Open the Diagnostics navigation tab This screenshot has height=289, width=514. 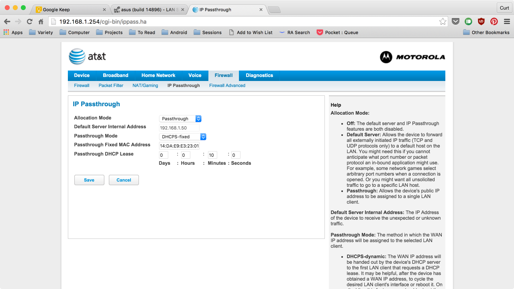pos(259,75)
